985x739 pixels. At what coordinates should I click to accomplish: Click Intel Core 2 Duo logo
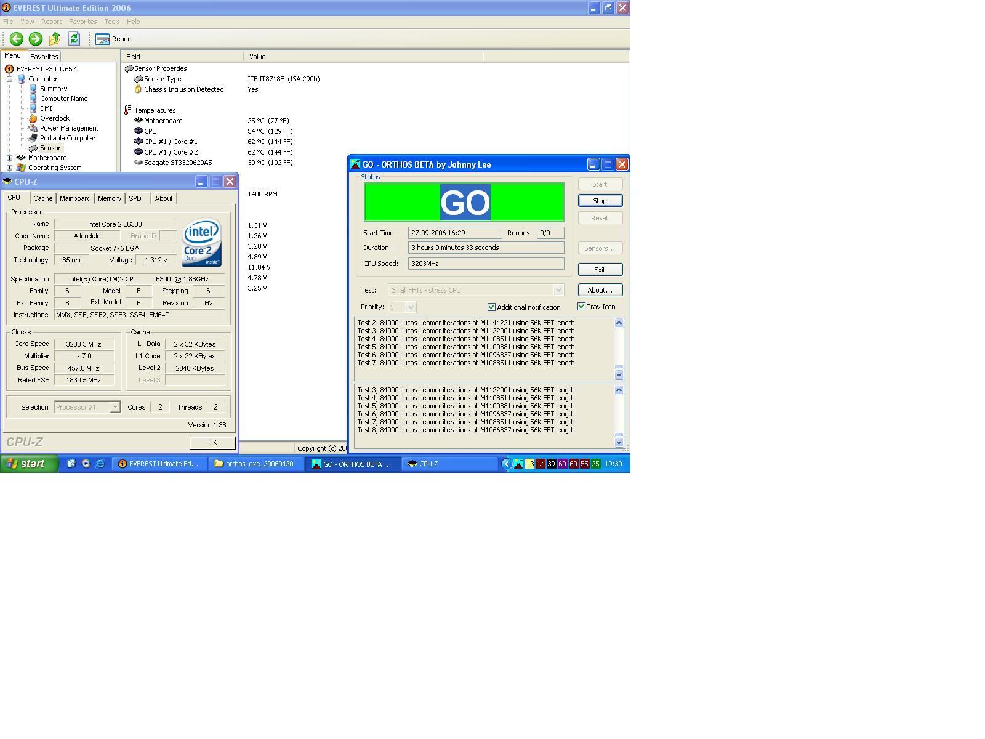tap(201, 243)
